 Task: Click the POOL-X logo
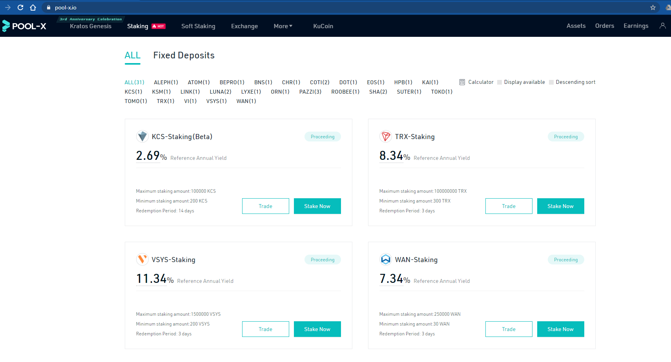[24, 26]
